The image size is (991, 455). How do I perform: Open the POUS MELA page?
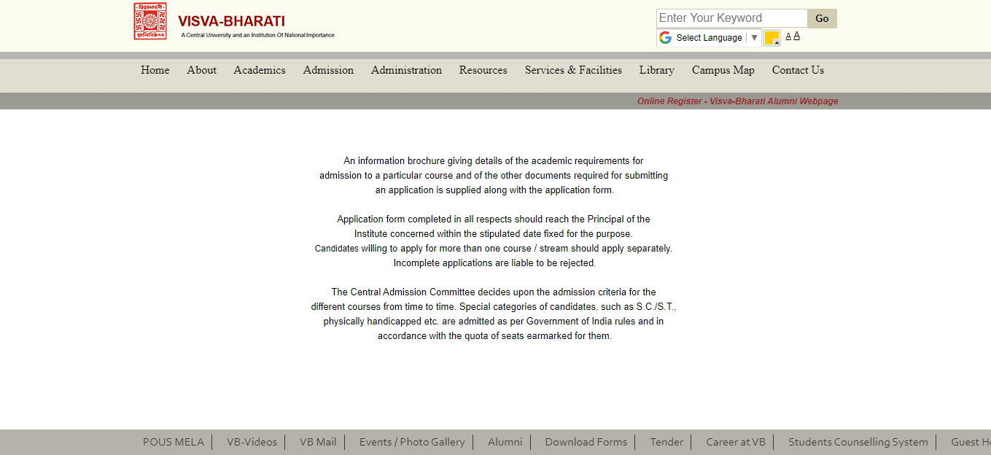pos(174,442)
